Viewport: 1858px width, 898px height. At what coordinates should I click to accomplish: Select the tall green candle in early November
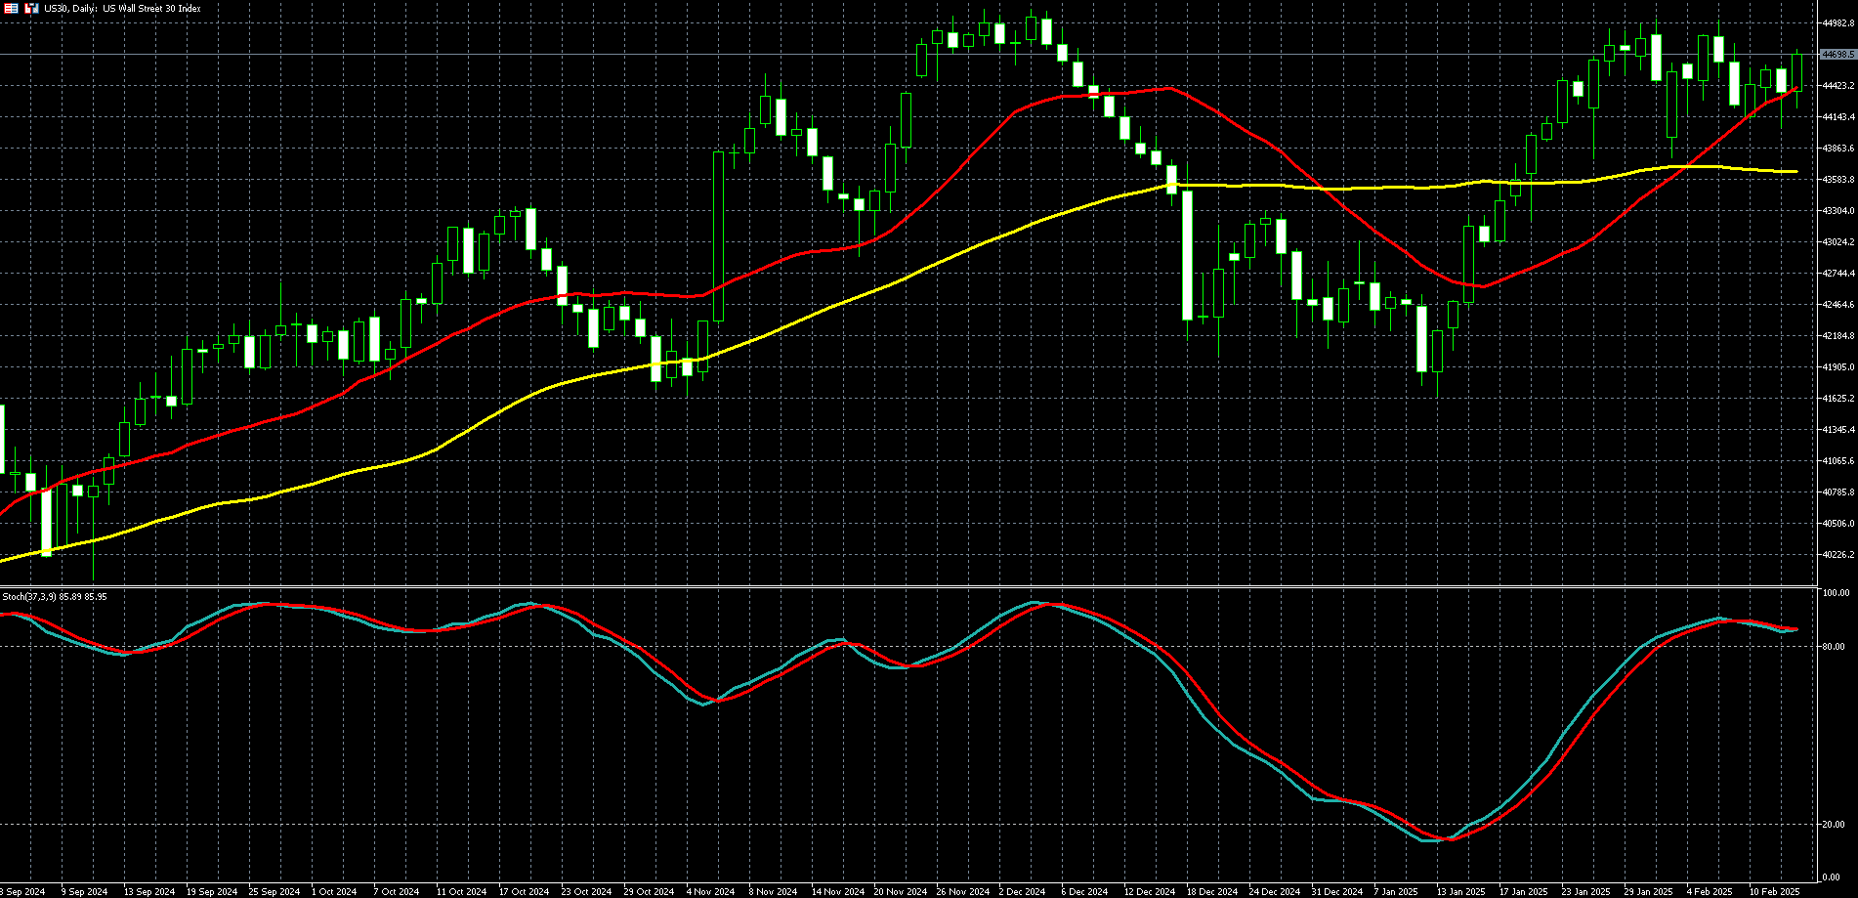click(719, 235)
